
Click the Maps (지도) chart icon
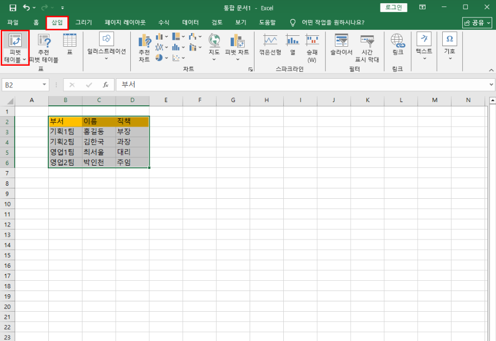pyautogui.click(x=214, y=41)
